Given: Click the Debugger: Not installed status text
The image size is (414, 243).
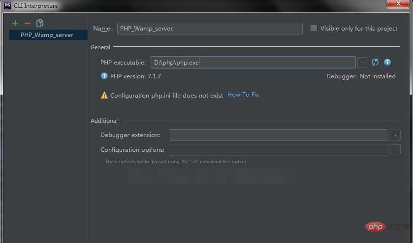Looking at the screenshot, I should click(x=361, y=76).
